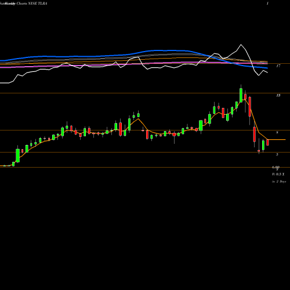Click the price axis label 5 above the lowest line
This screenshot has height=290, width=290.
coord(277,154)
